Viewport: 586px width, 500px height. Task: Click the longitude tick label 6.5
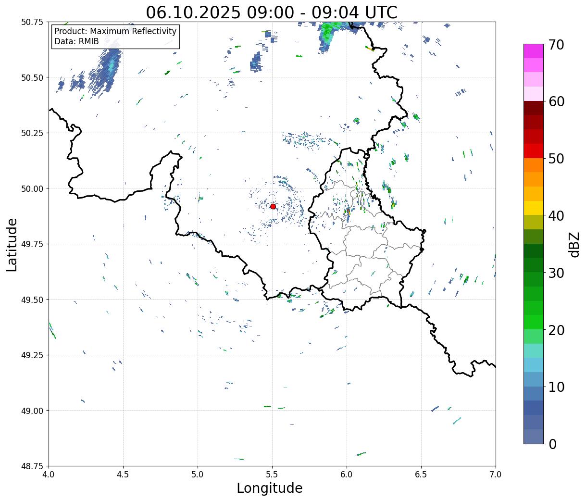pos(421,475)
